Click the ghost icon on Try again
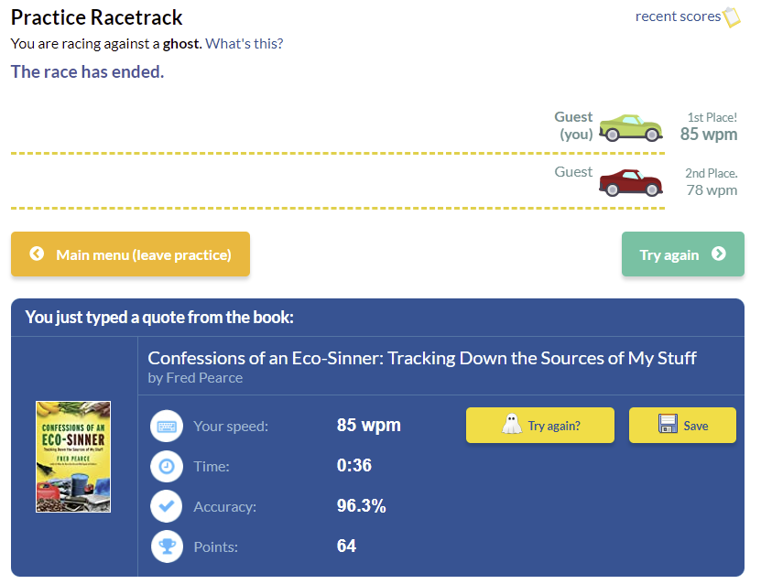This screenshot has width=761, height=584. click(x=511, y=425)
